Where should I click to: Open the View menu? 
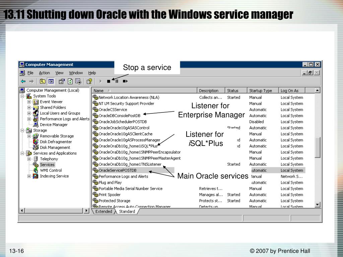pos(59,73)
